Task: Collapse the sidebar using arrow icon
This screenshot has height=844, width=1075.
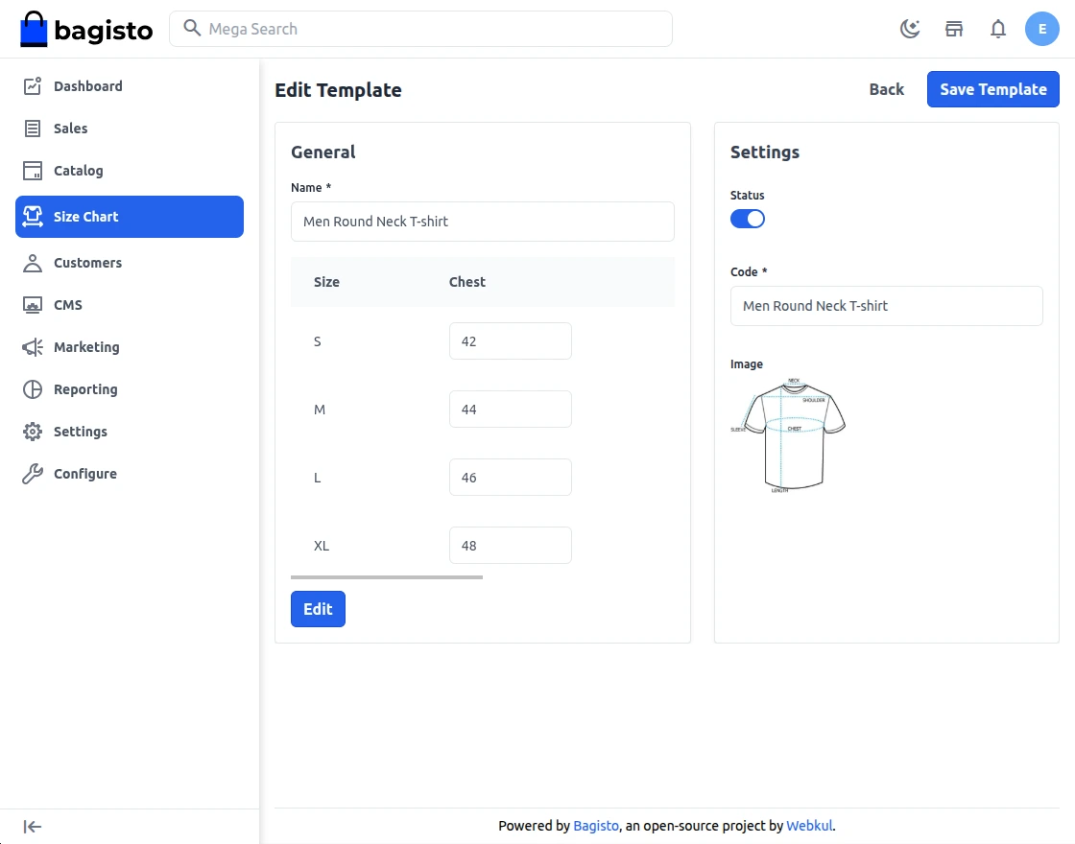Action: tap(33, 827)
